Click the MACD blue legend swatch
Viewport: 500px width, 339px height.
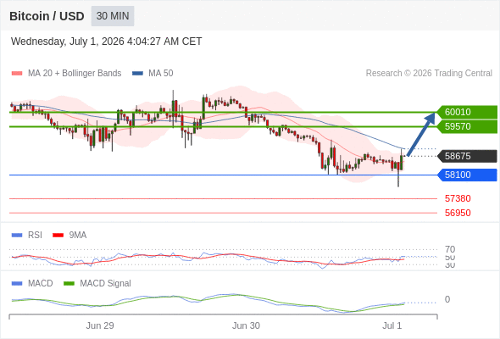(17, 284)
